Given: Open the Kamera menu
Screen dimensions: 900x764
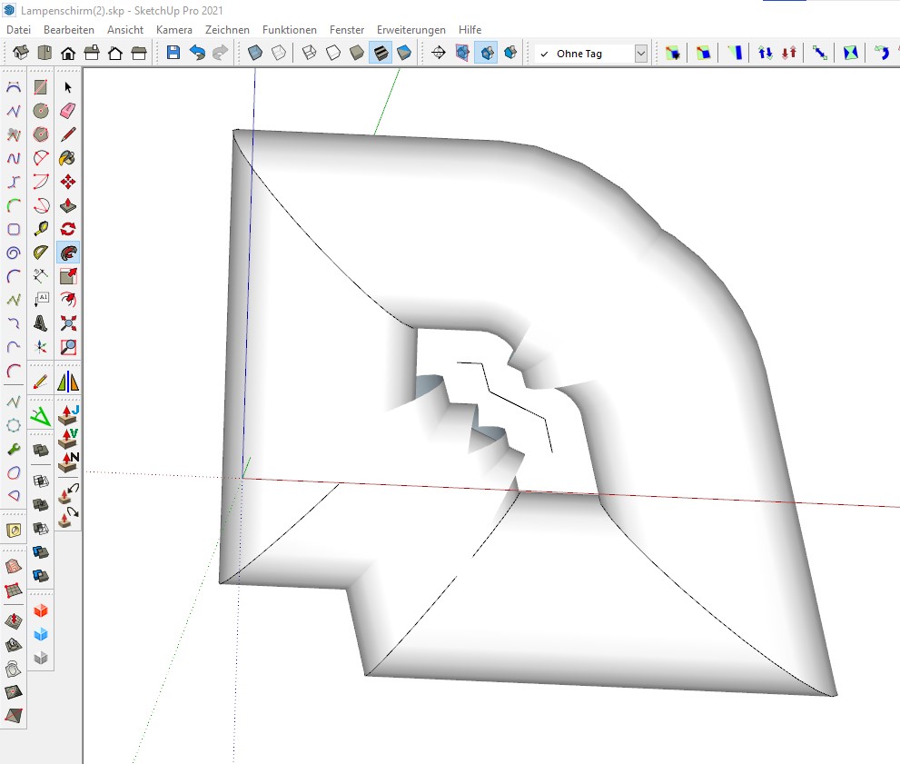Looking at the screenshot, I should tap(173, 30).
